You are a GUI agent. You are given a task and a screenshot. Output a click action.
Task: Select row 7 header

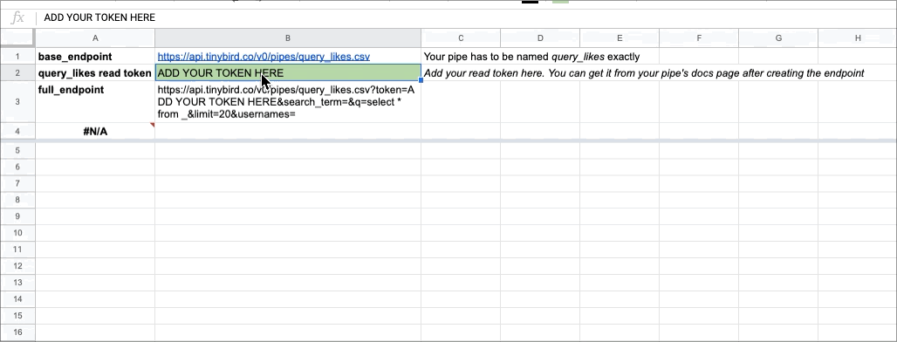[x=17, y=183]
